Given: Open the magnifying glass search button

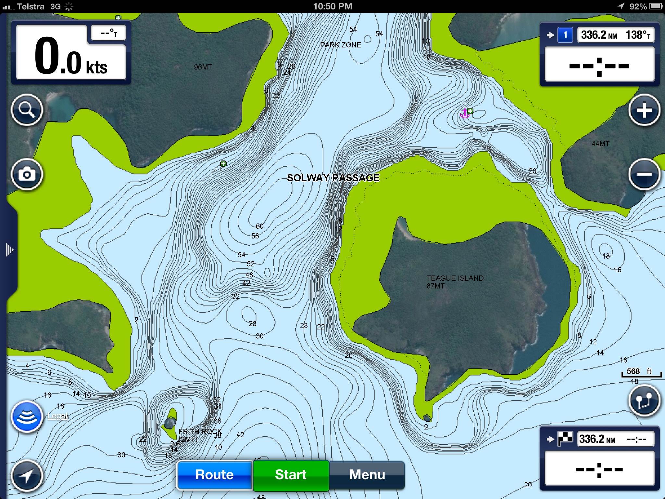Looking at the screenshot, I should pyautogui.click(x=27, y=110).
